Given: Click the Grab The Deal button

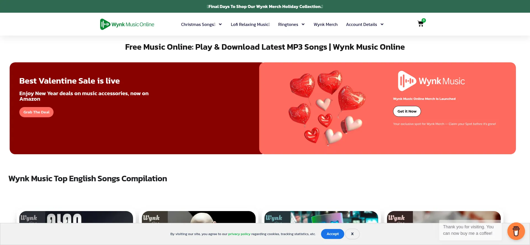Looking at the screenshot, I should [36, 112].
